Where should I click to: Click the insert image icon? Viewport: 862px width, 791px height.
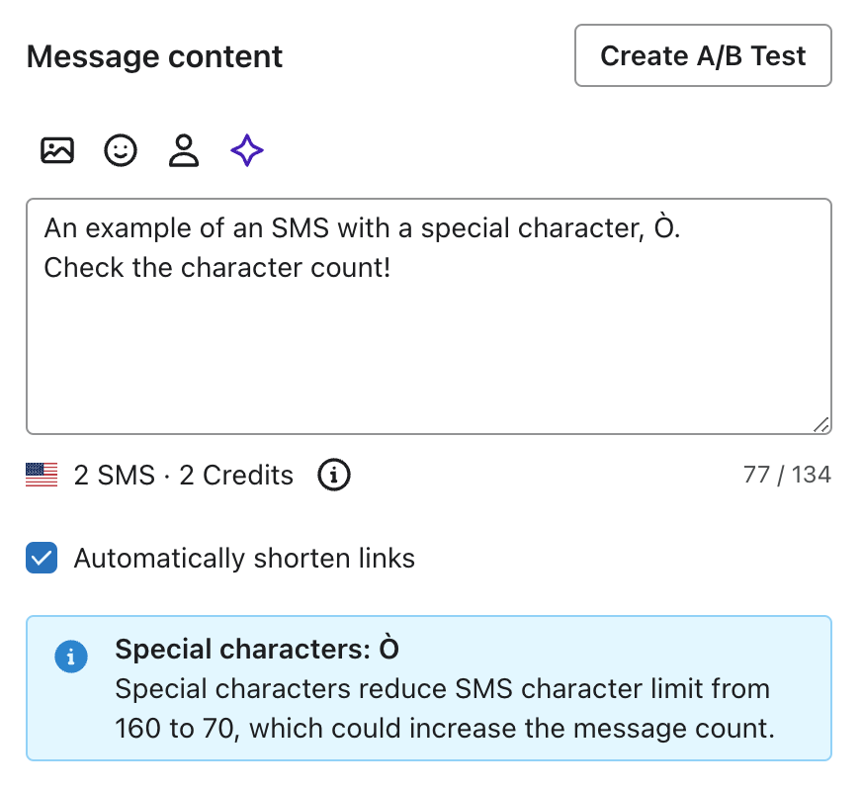(x=57, y=151)
